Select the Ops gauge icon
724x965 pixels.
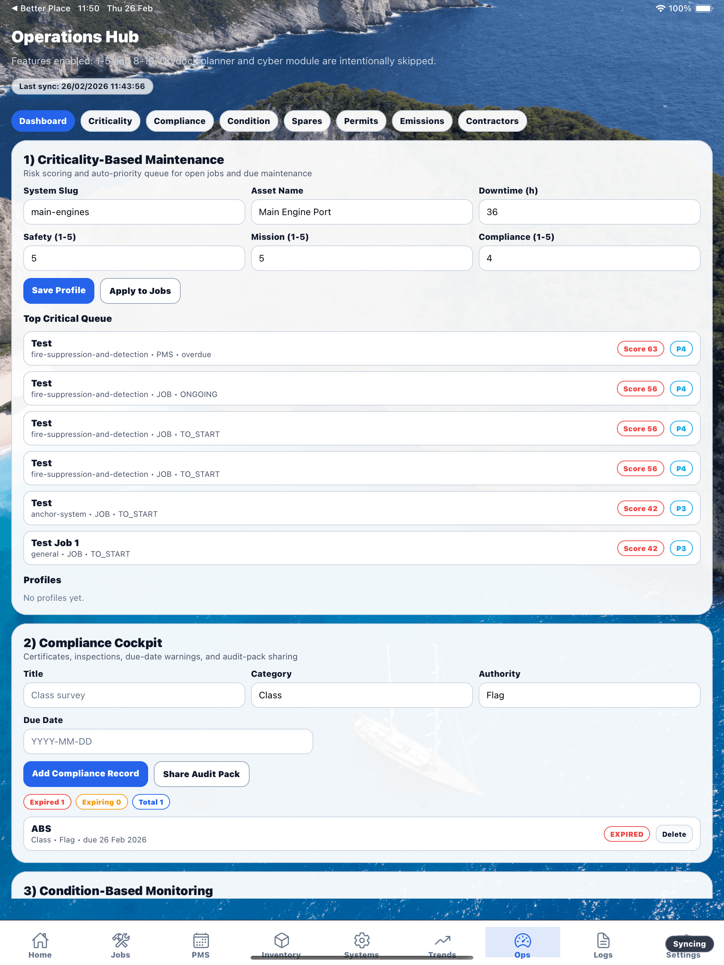[x=522, y=942]
